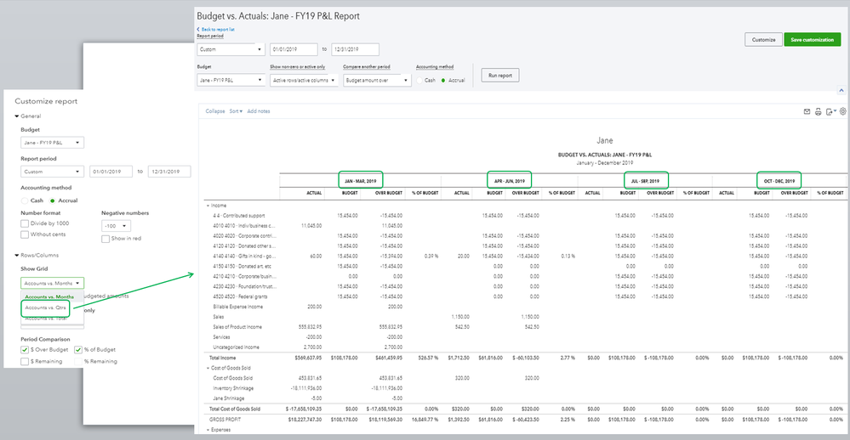
Task: Go back via Back to report list
Action: 218,30
